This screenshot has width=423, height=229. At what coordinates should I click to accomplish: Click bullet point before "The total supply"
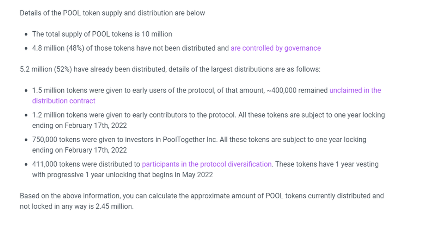(27, 34)
